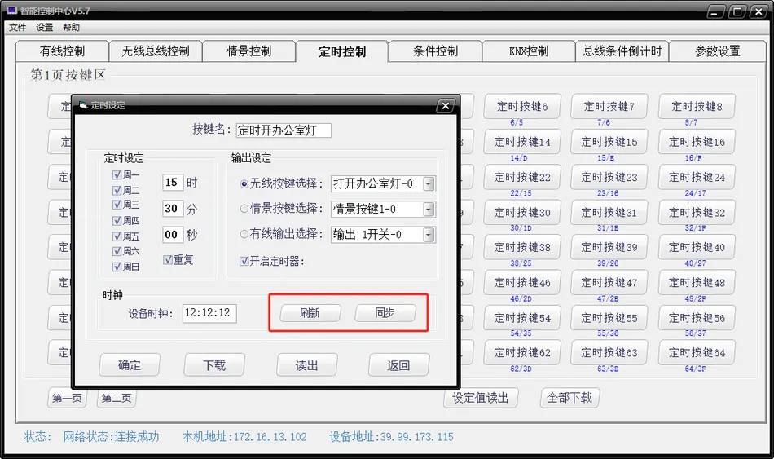
Task: Click the 定时按键24 button
Action: (x=697, y=177)
